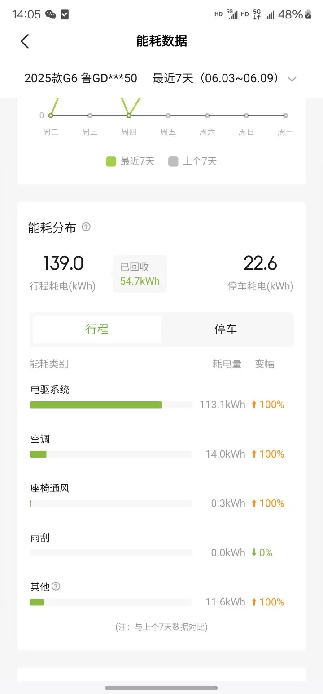323x694 pixels.
Task: Toggle the 最近7天 legend series
Action: pos(130,161)
